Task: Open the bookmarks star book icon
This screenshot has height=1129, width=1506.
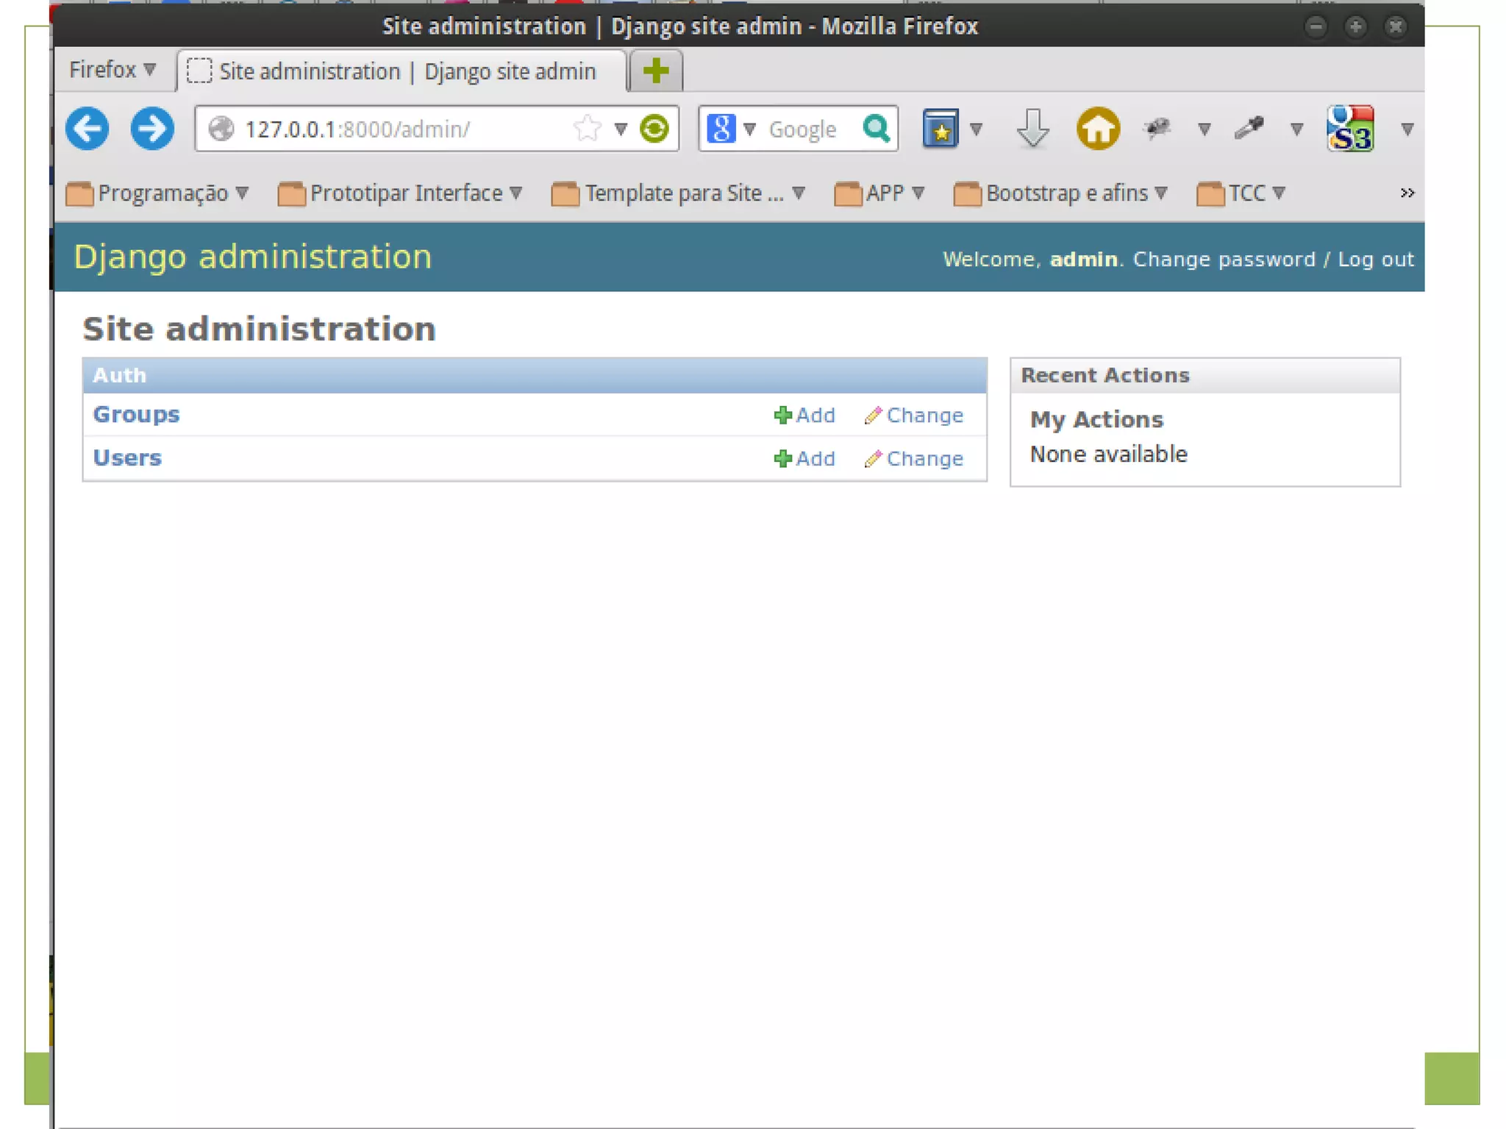Action: (941, 129)
